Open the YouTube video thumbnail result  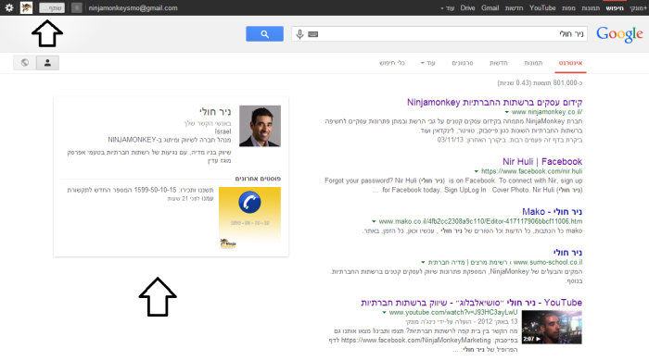[x=552, y=327]
